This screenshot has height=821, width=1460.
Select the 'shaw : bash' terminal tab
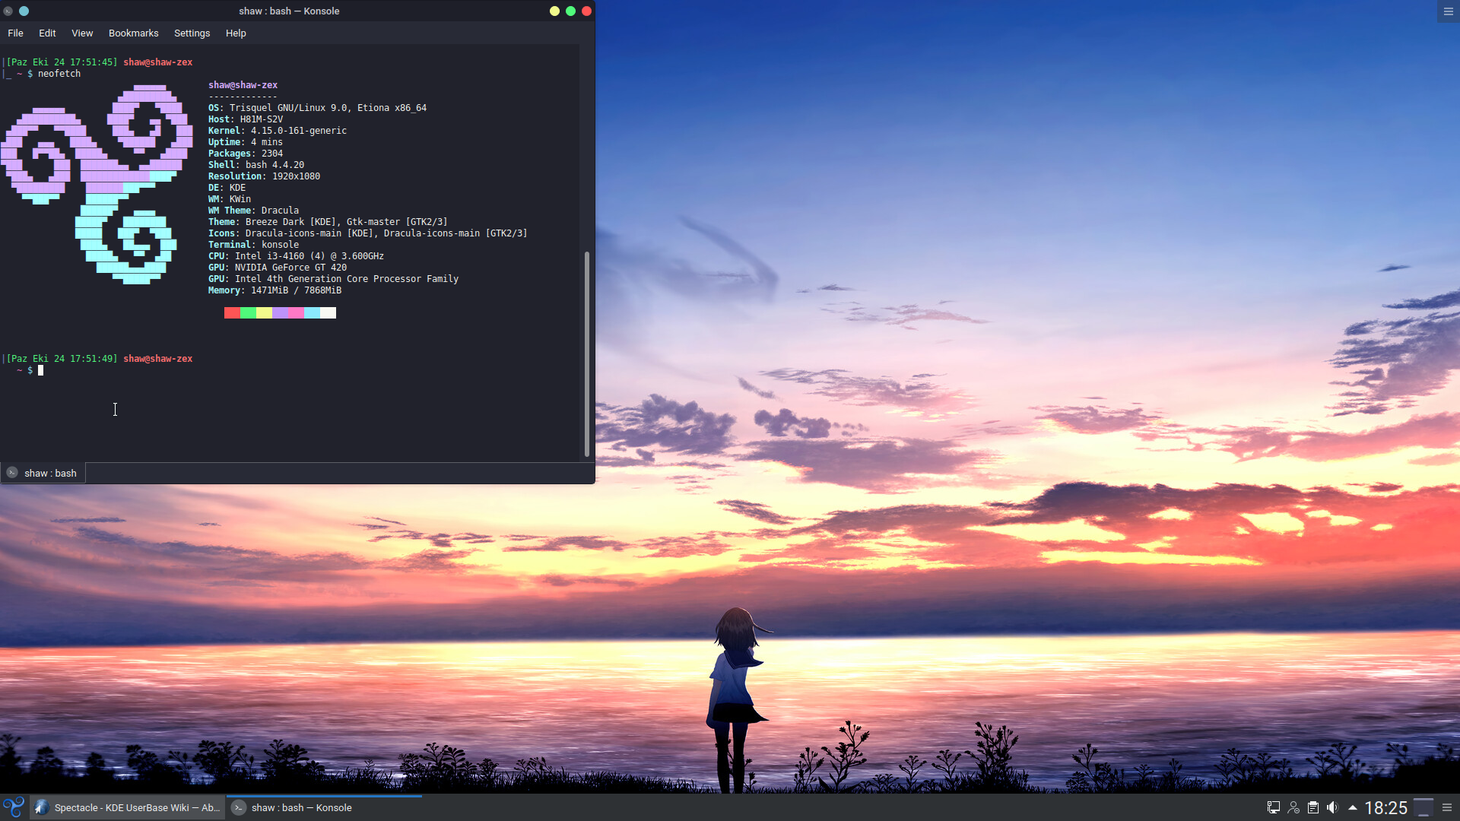click(x=43, y=473)
